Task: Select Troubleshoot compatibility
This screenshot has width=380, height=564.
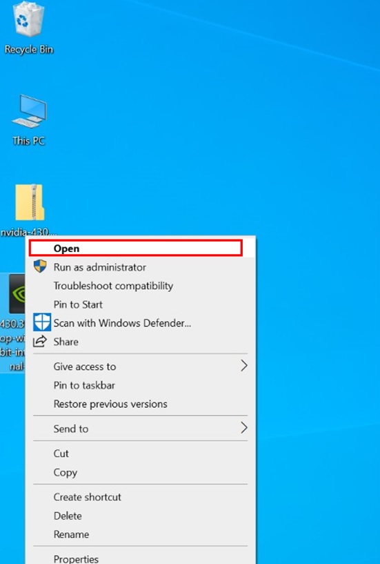Action: [x=141, y=286]
